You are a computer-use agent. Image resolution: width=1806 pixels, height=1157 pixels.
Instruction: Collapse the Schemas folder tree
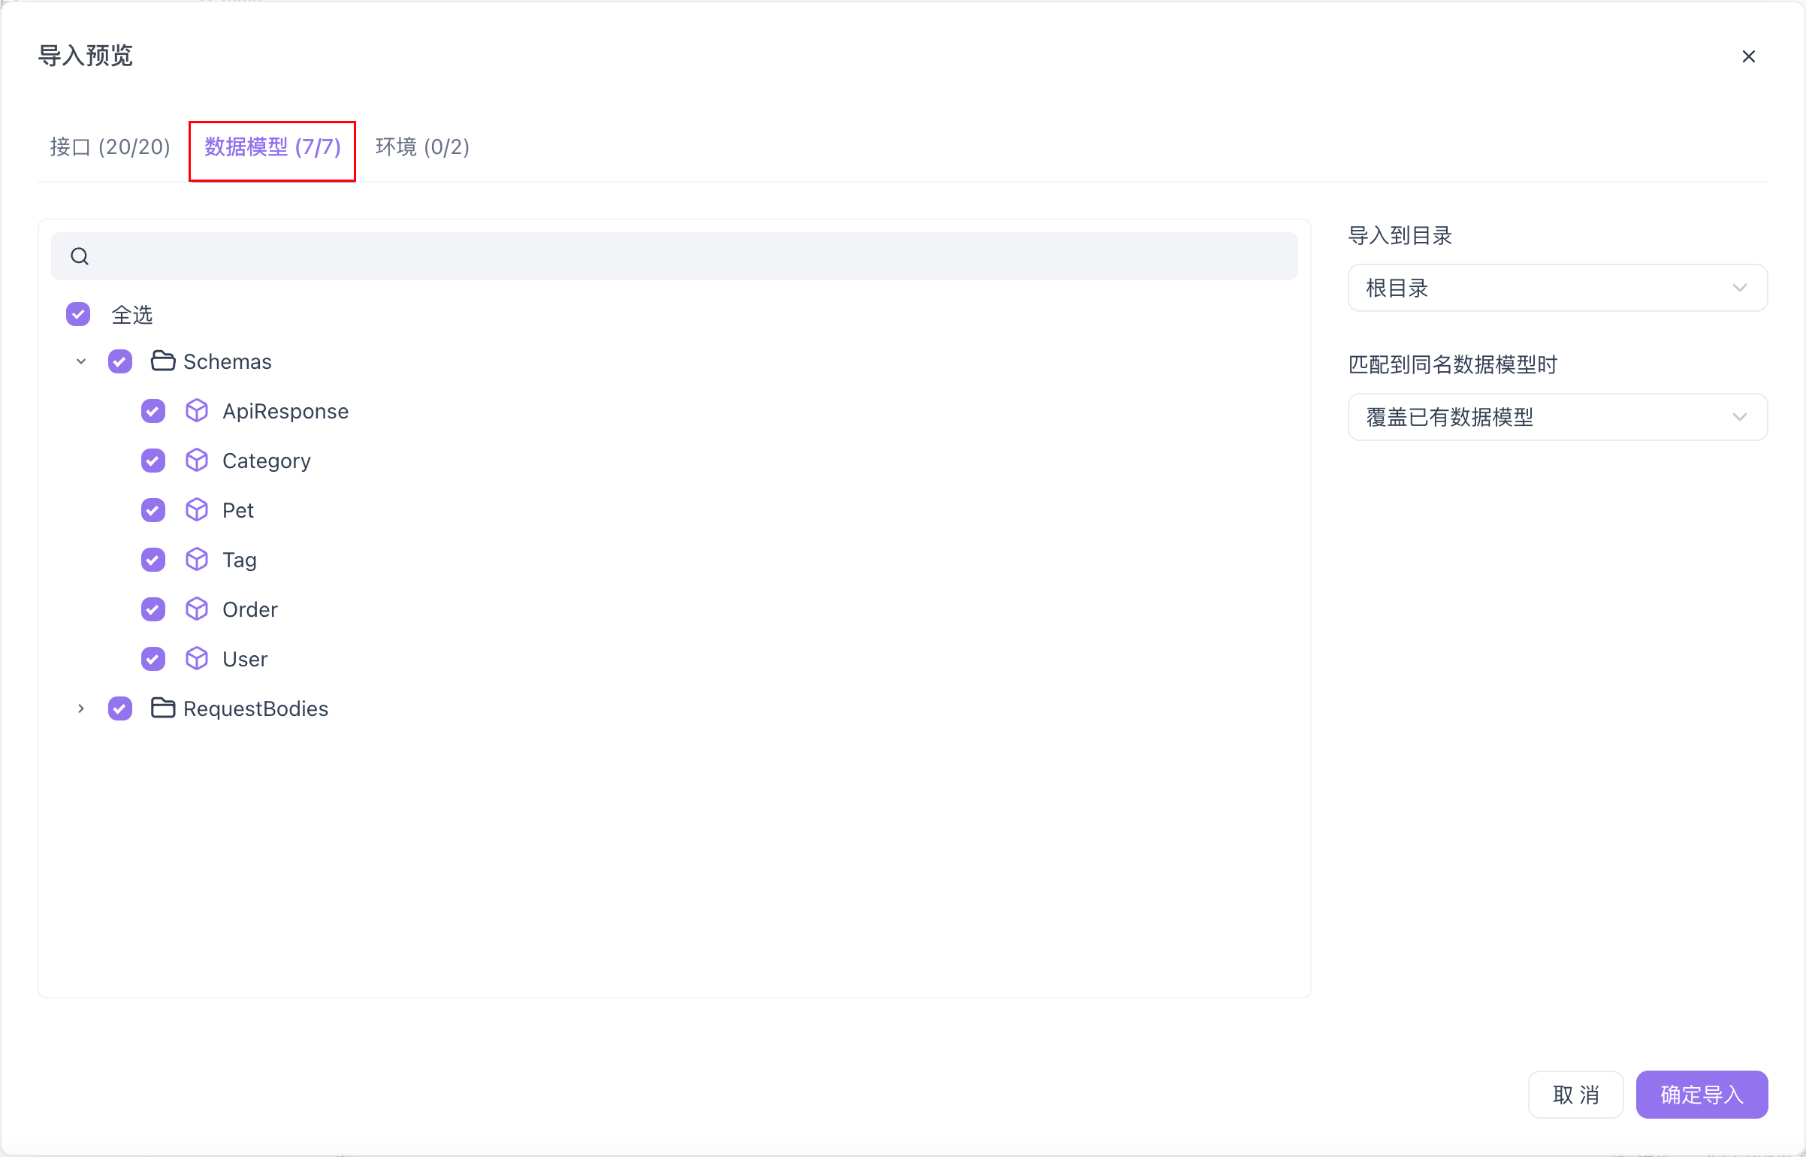[x=81, y=361]
